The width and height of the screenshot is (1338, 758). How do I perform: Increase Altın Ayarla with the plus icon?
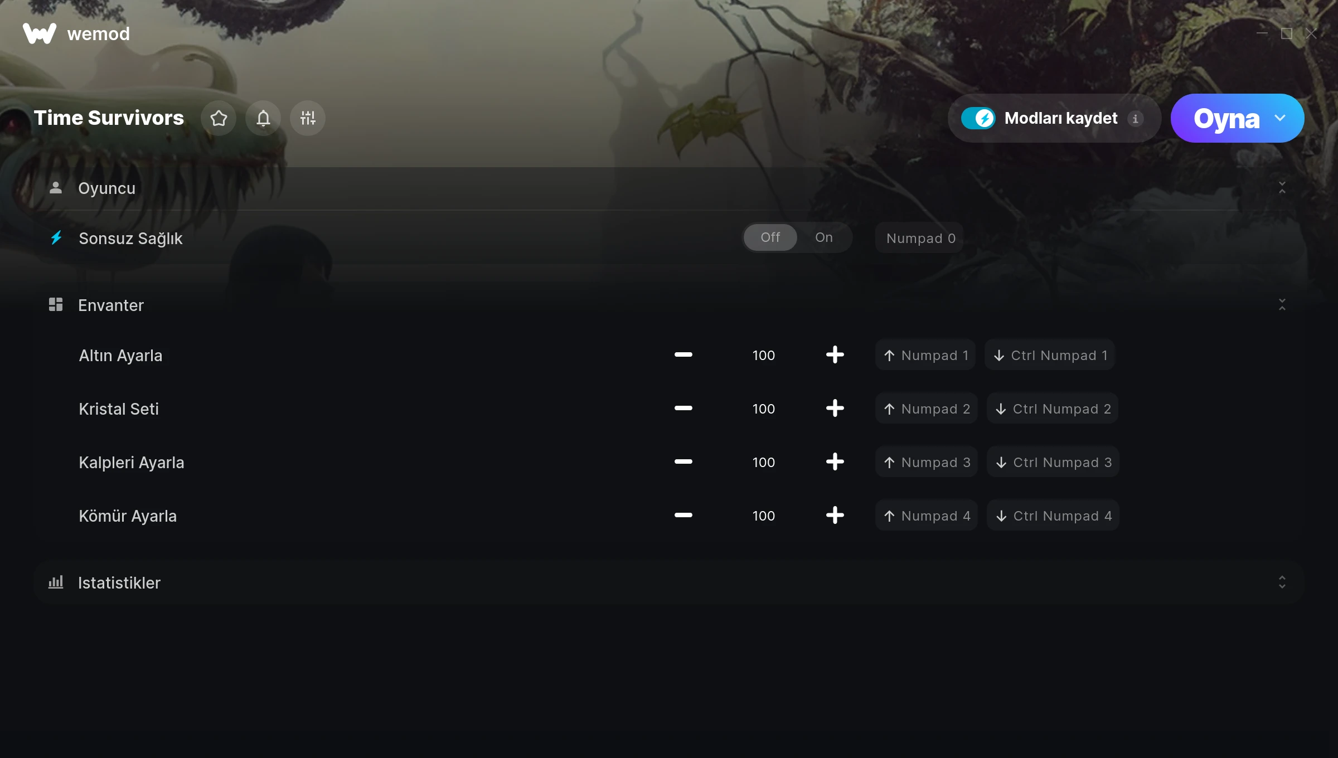[835, 355]
